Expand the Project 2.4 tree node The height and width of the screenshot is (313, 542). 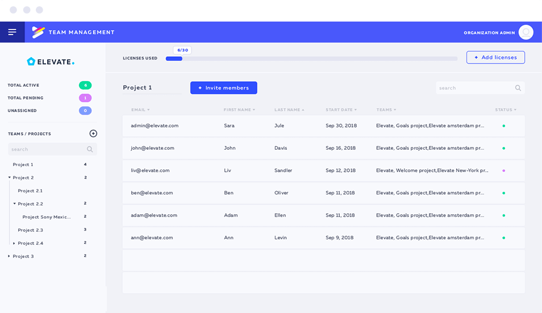click(x=14, y=243)
